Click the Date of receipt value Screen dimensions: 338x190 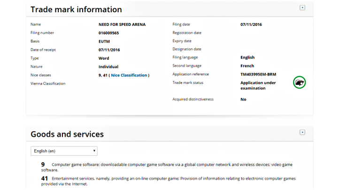[x=110, y=50]
